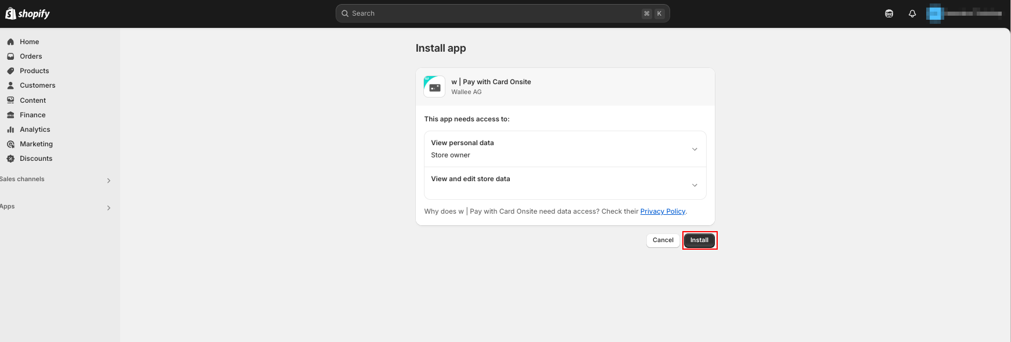Image resolution: width=1011 pixels, height=342 pixels.
Task: Click the Content icon in sidebar
Action: click(x=10, y=100)
